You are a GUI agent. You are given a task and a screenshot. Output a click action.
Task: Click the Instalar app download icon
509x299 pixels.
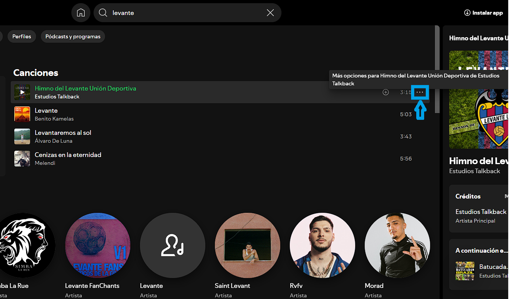(x=467, y=12)
